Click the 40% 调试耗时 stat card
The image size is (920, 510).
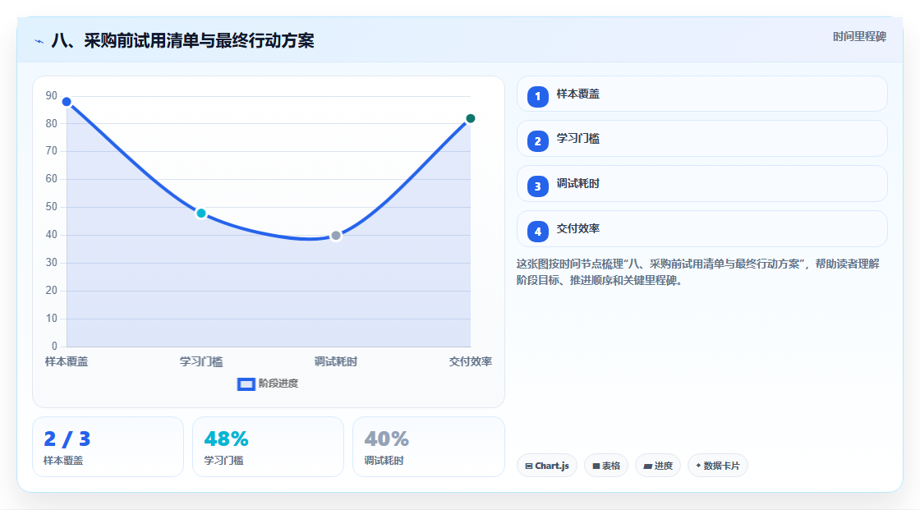428,447
